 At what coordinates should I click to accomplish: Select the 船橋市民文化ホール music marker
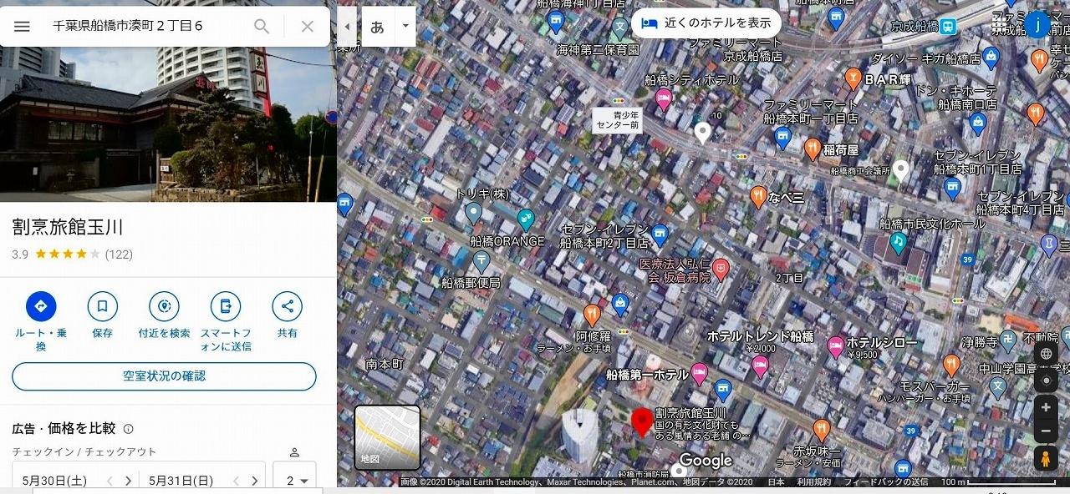[x=899, y=242]
